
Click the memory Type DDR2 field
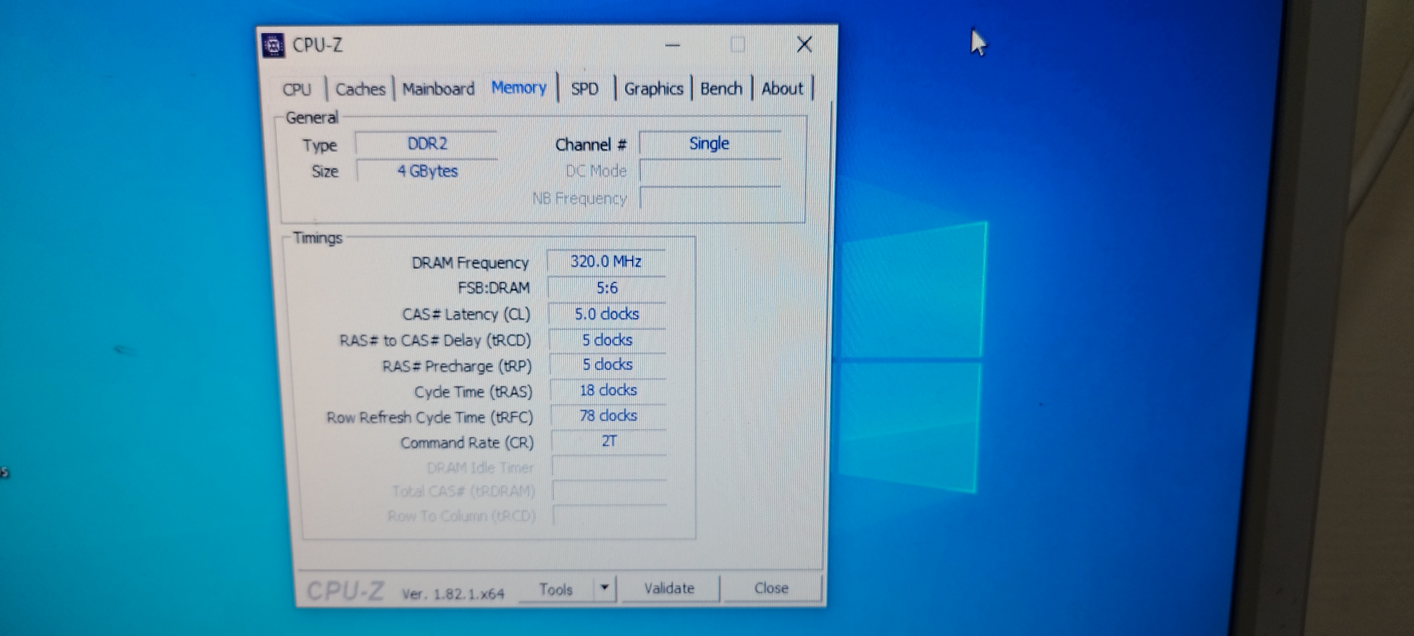point(427,144)
